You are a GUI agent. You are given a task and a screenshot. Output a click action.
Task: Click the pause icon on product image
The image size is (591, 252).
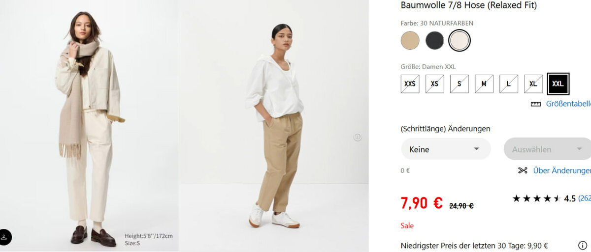pos(358,137)
